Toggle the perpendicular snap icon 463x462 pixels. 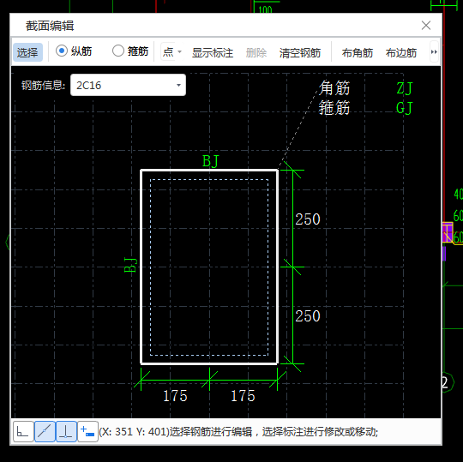tap(66, 432)
